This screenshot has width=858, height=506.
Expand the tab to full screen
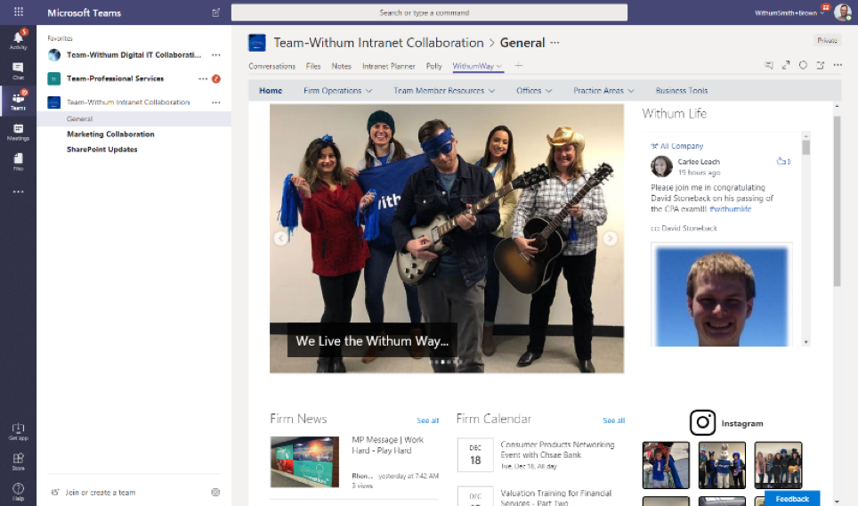tap(786, 65)
